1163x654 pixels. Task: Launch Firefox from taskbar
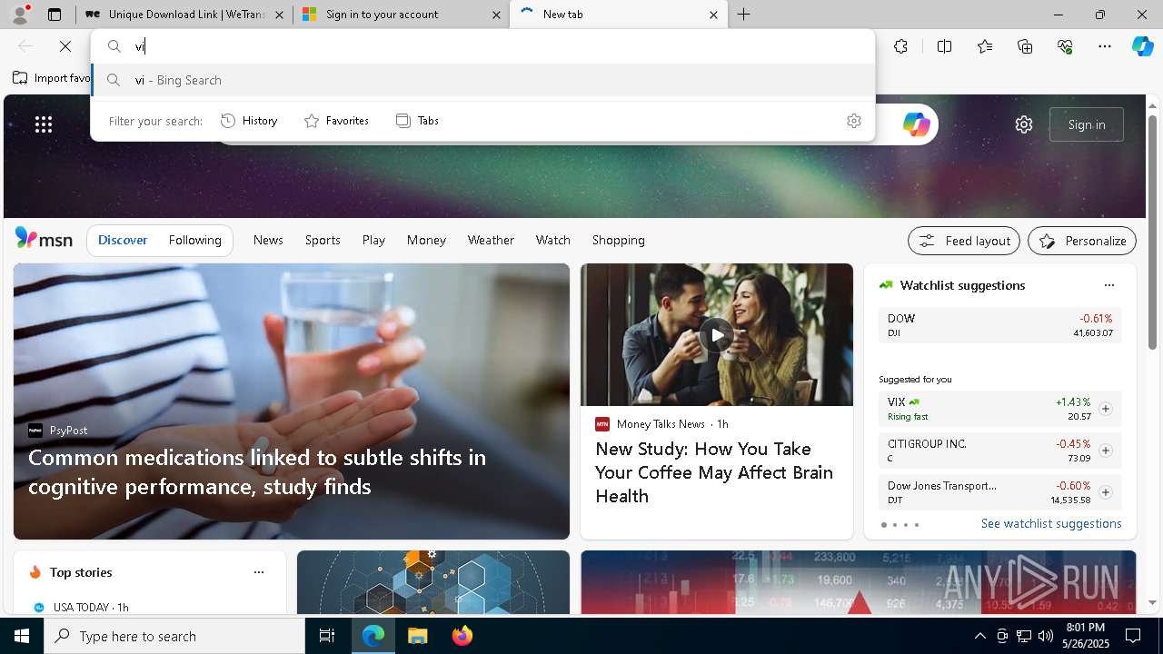[x=462, y=636]
